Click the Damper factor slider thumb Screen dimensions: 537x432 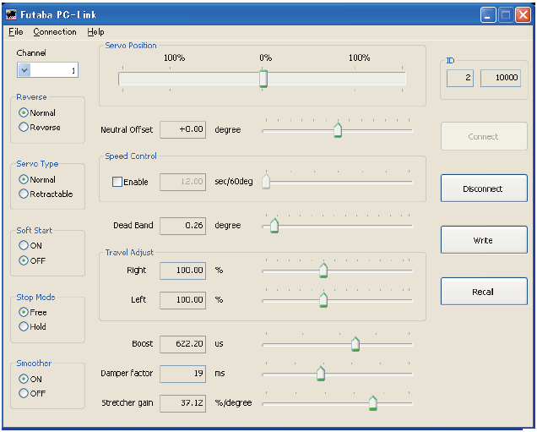(321, 374)
